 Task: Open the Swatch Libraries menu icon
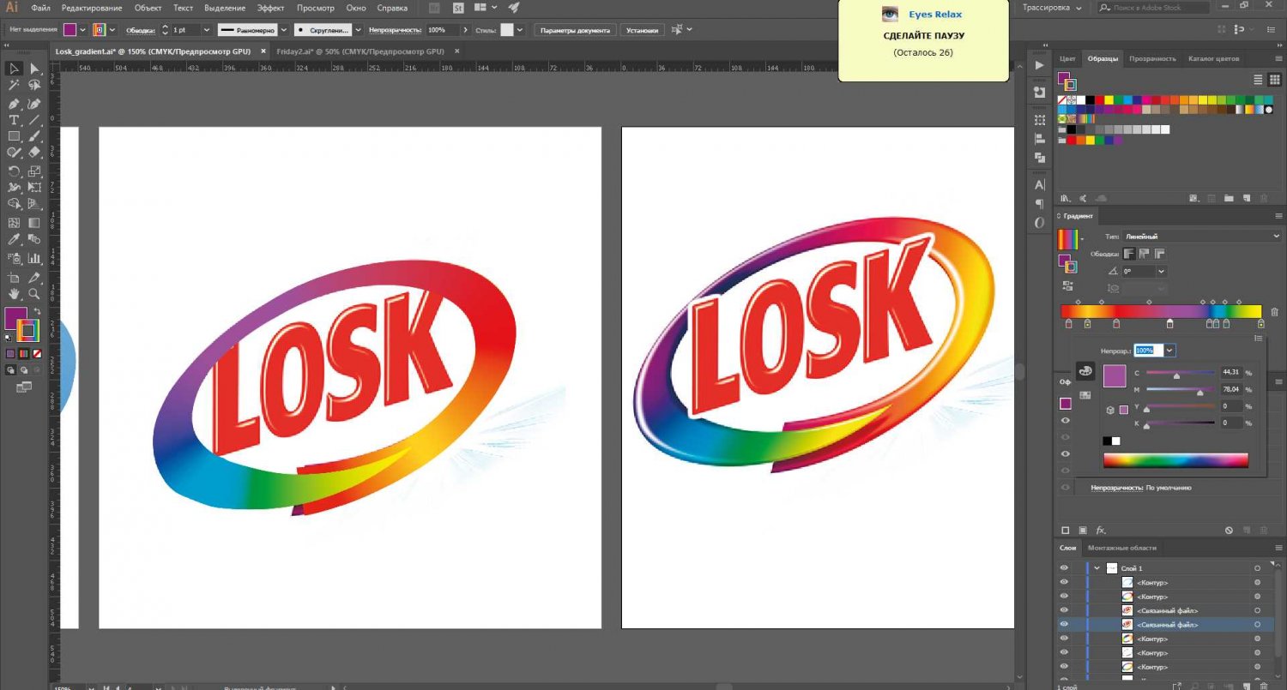pyautogui.click(x=1065, y=199)
